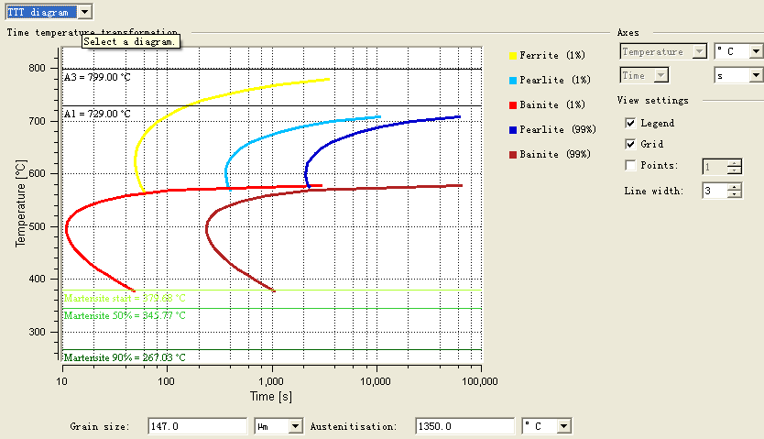The height and width of the screenshot is (439, 764).
Task: Click the yellow Ferrite (1%) legend swatch
Action: point(513,56)
